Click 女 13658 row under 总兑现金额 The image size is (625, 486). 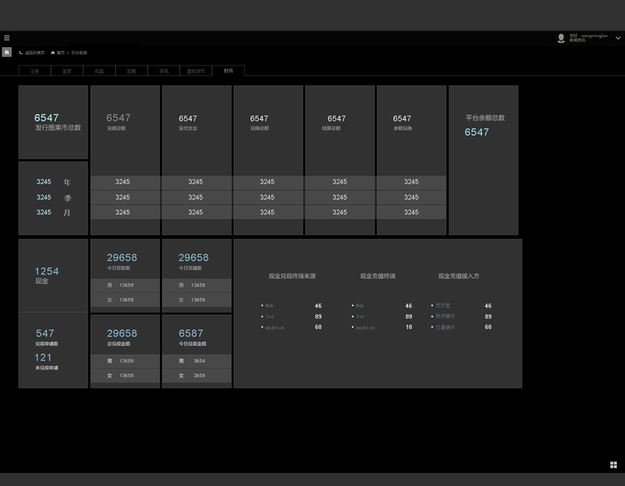click(x=125, y=376)
